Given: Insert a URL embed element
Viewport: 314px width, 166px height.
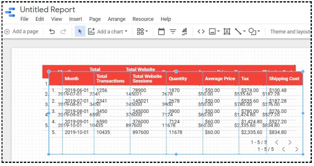Looking at the screenshot, I should tap(201, 31).
